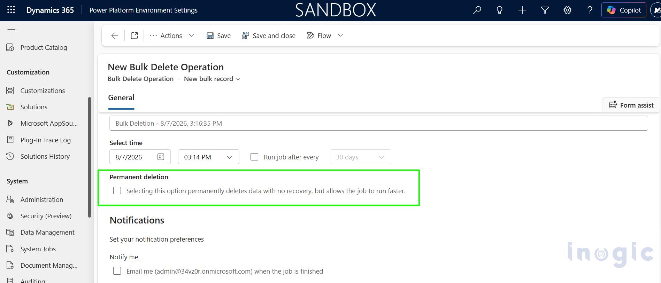Click the Actions overflow menu

(x=153, y=36)
